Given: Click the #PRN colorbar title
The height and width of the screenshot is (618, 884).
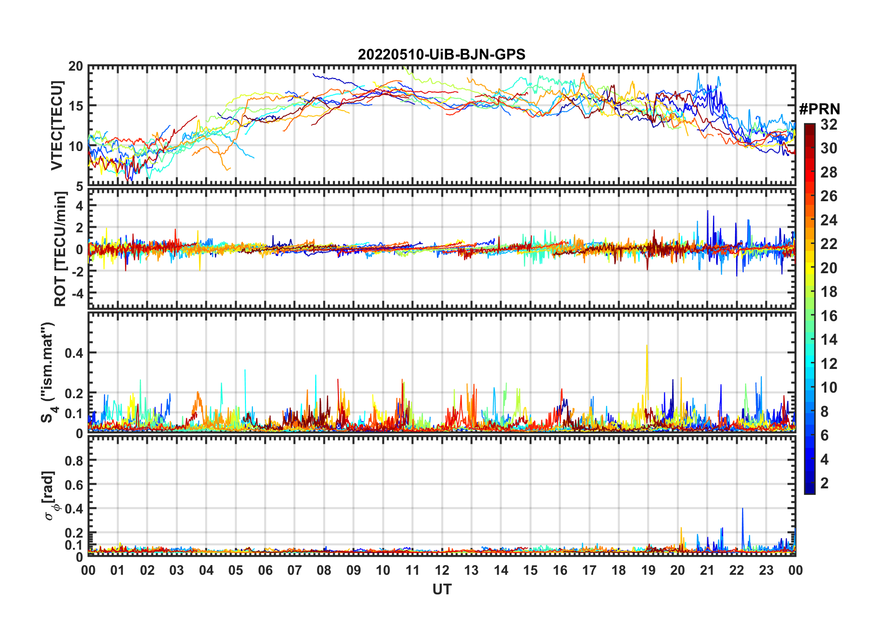Looking at the screenshot, I should (x=819, y=109).
